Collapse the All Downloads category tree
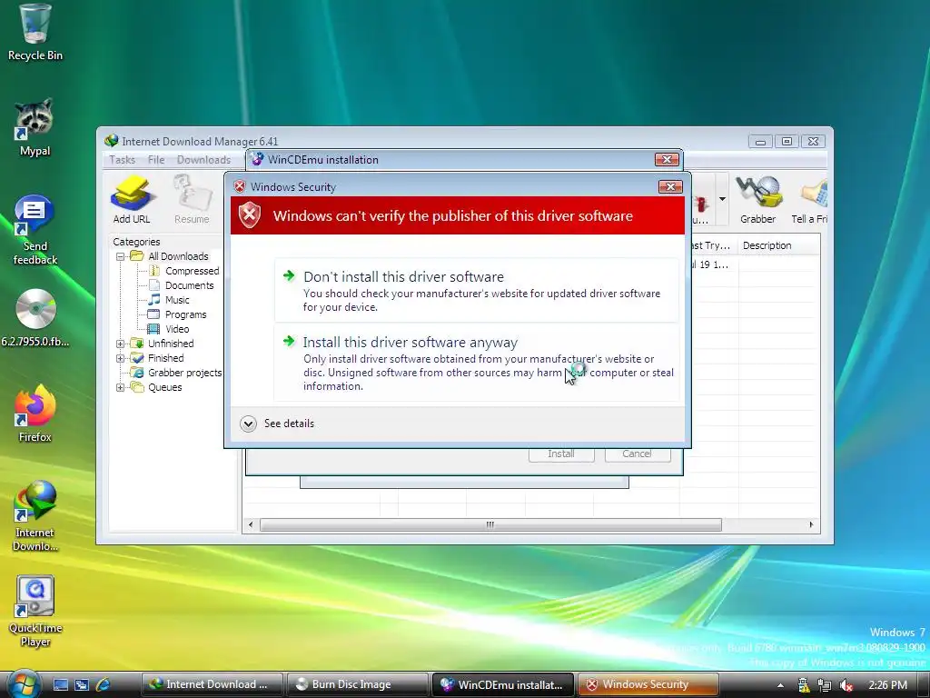This screenshot has width=930, height=698. 121,256
